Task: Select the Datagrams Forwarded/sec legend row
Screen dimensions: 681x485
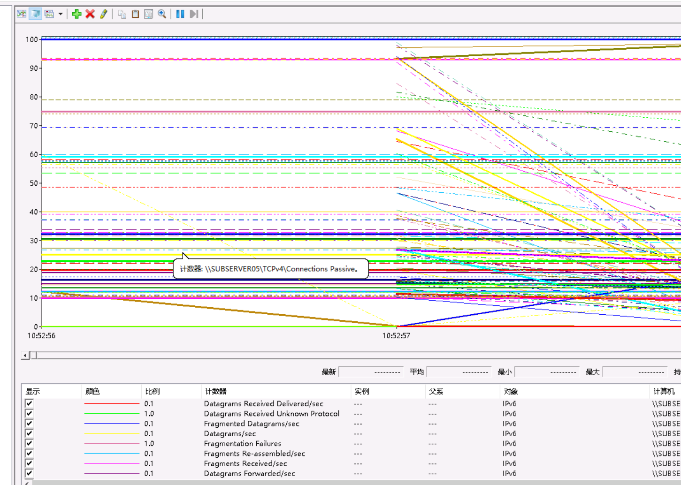Action: coord(250,474)
